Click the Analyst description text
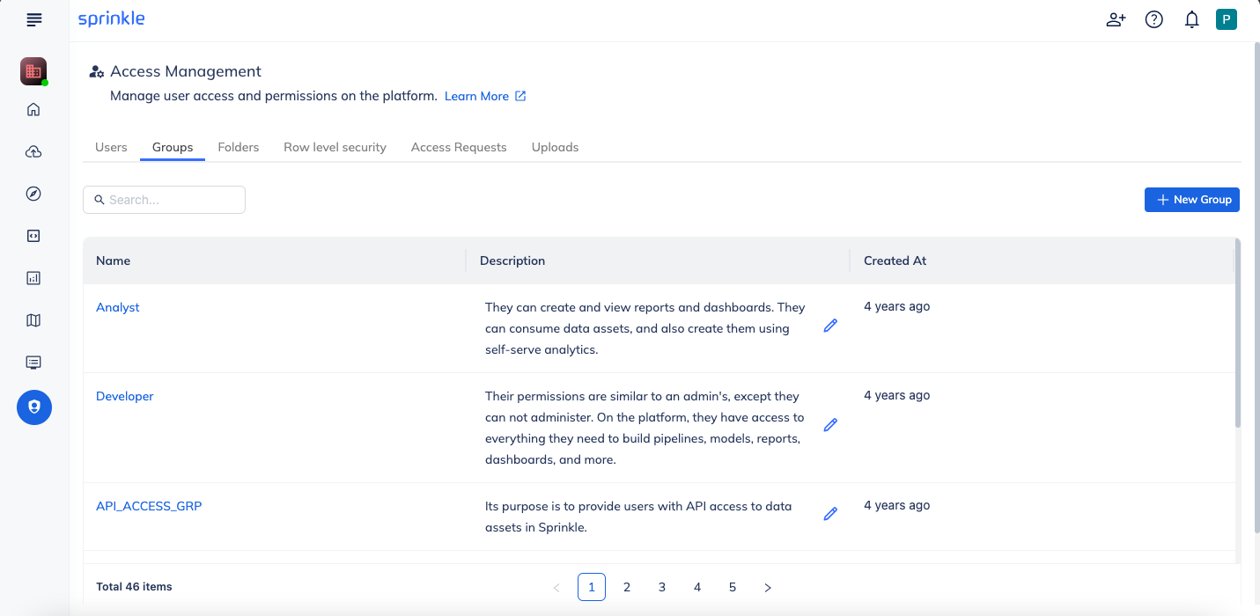The image size is (1260, 616). (x=645, y=328)
